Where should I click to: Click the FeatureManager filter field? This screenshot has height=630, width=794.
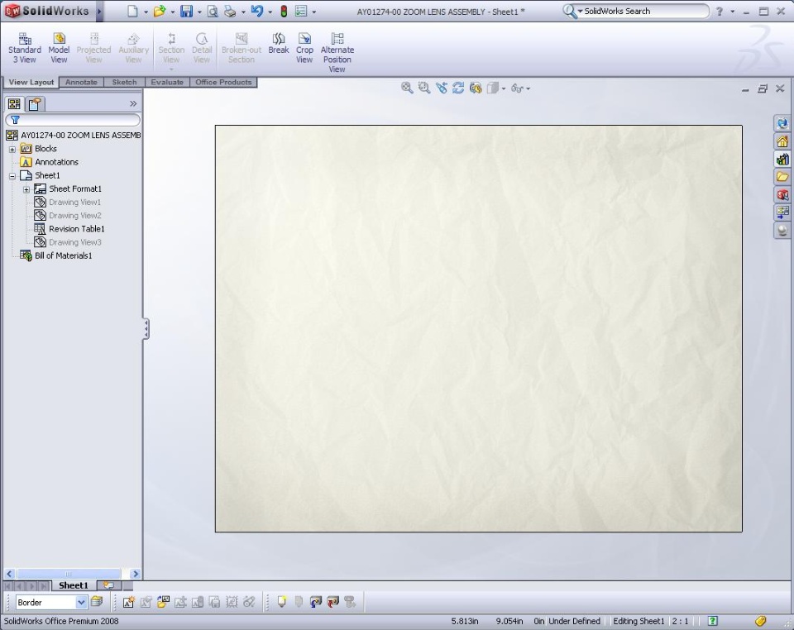[x=73, y=120]
